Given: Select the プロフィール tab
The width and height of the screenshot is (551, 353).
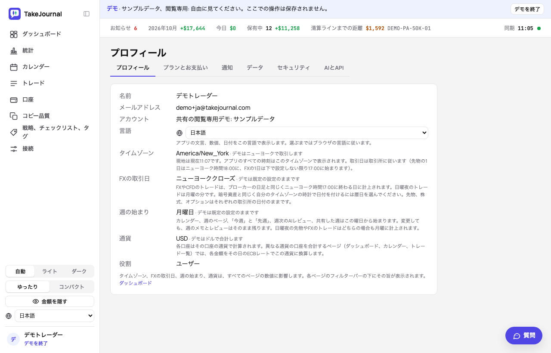Looking at the screenshot, I should 133,68.
